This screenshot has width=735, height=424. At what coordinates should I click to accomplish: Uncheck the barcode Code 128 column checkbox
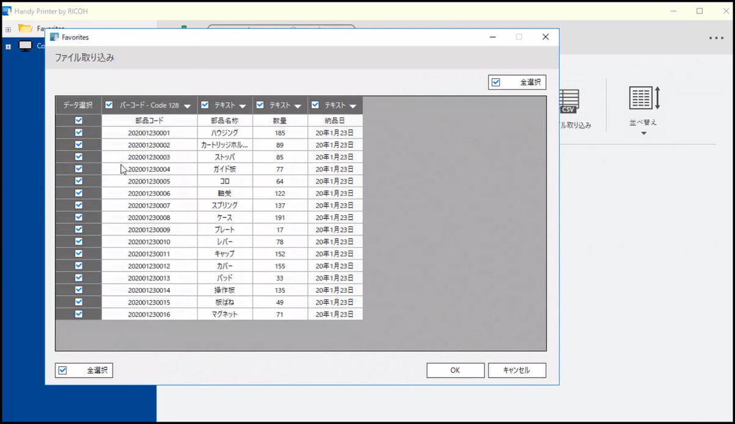[x=109, y=105]
